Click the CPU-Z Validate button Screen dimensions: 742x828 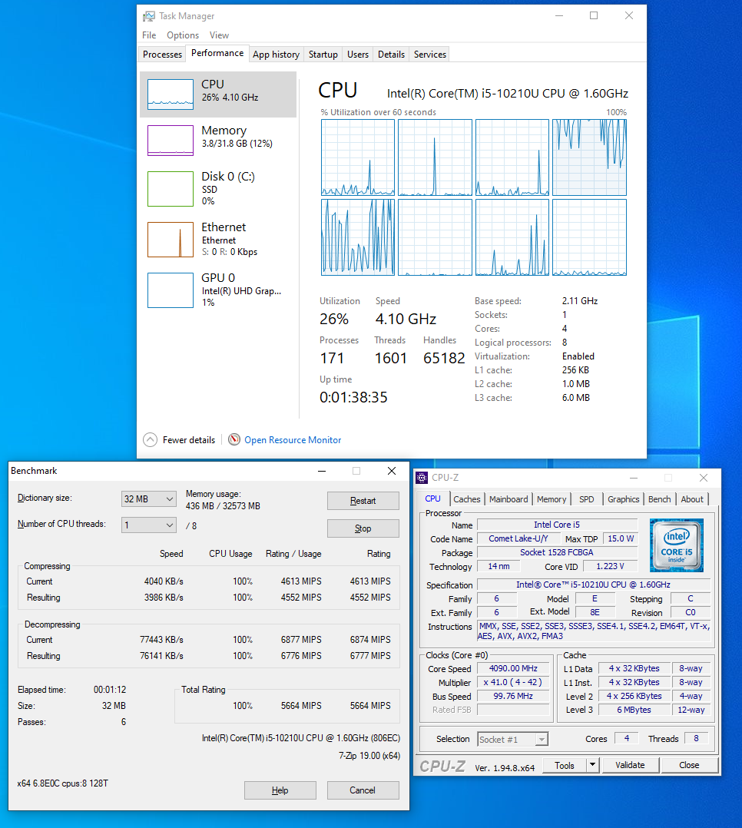(630, 765)
